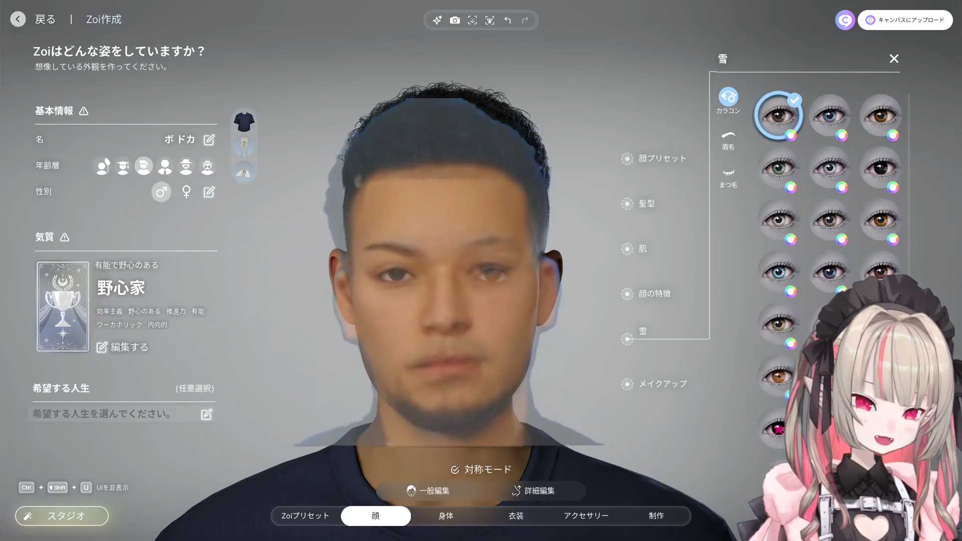Switch to 詳細編集 detailed editing
This screenshot has width=962, height=541.
coord(534,491)
